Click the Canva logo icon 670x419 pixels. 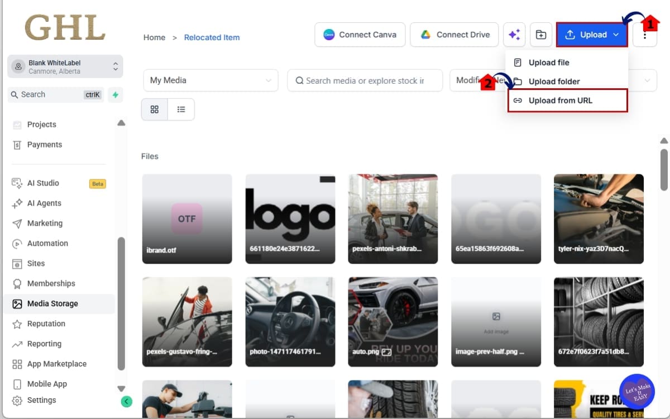point(329,35)
